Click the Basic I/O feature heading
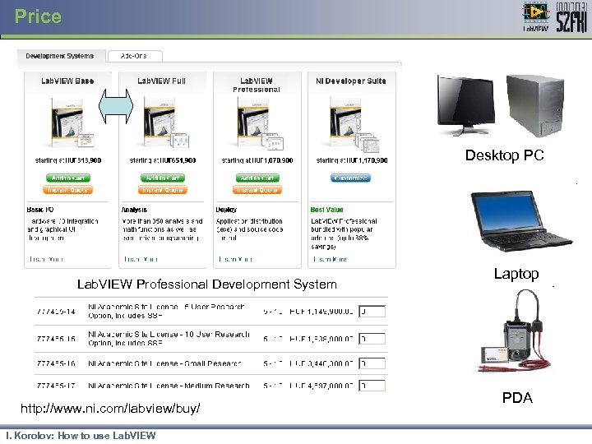Viewport: 592px width, 444px height. pyautogui.click(x=40, y=210)
